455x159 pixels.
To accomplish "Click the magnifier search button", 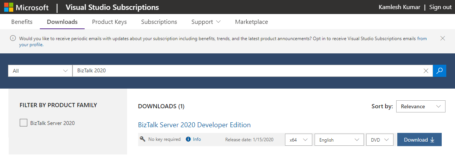I will point(439,70).
